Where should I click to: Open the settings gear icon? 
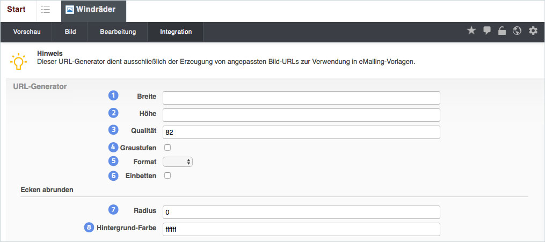[533, 31]
